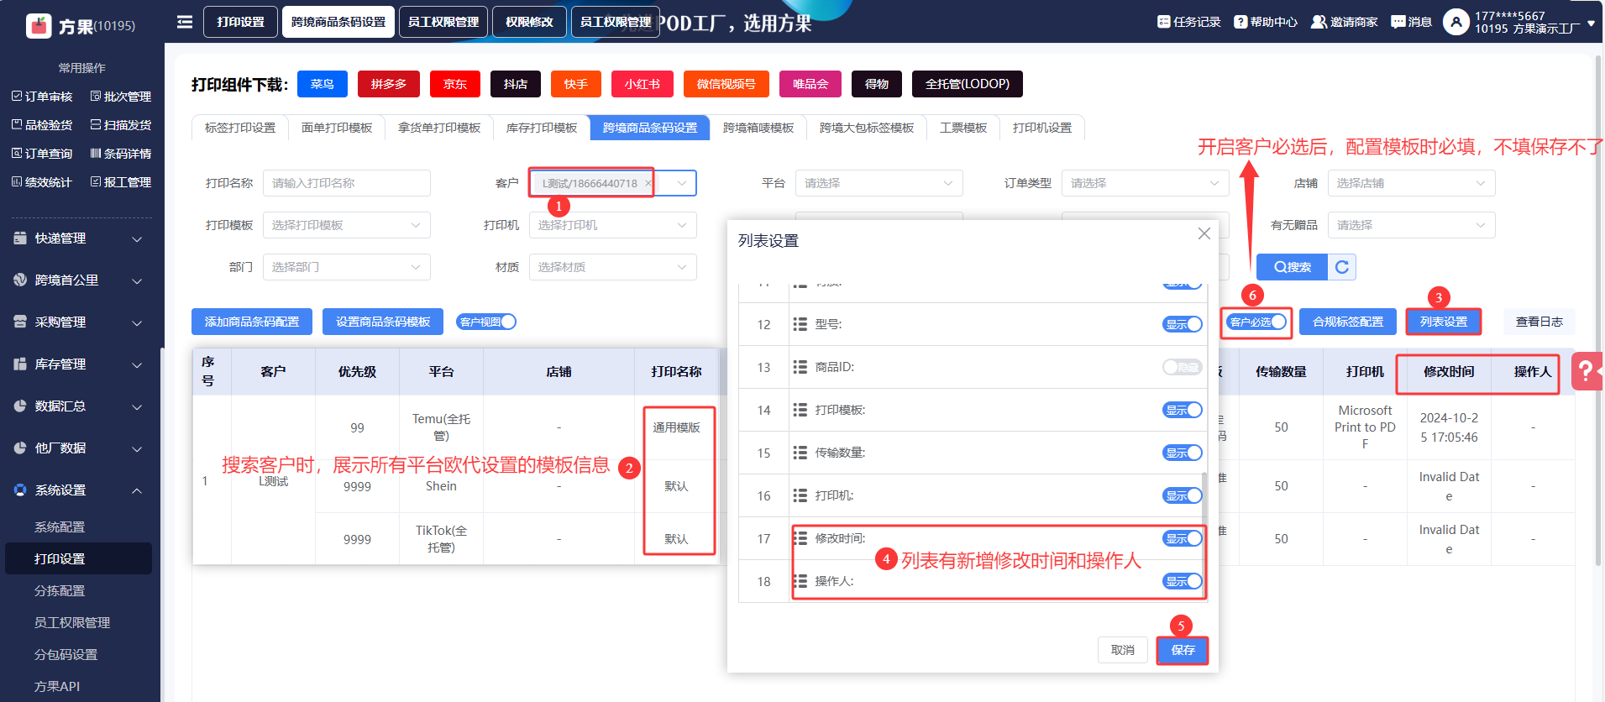Switch to the 面单打印模板 tab
Image resolution: width=1605 pixels, height=702 pixels.
coord(337,128)
